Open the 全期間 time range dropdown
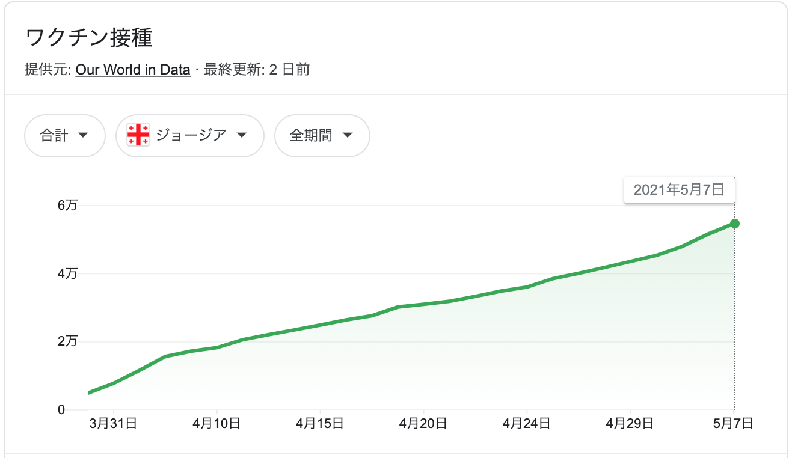 pyautogui.click(x=322, y=136)
